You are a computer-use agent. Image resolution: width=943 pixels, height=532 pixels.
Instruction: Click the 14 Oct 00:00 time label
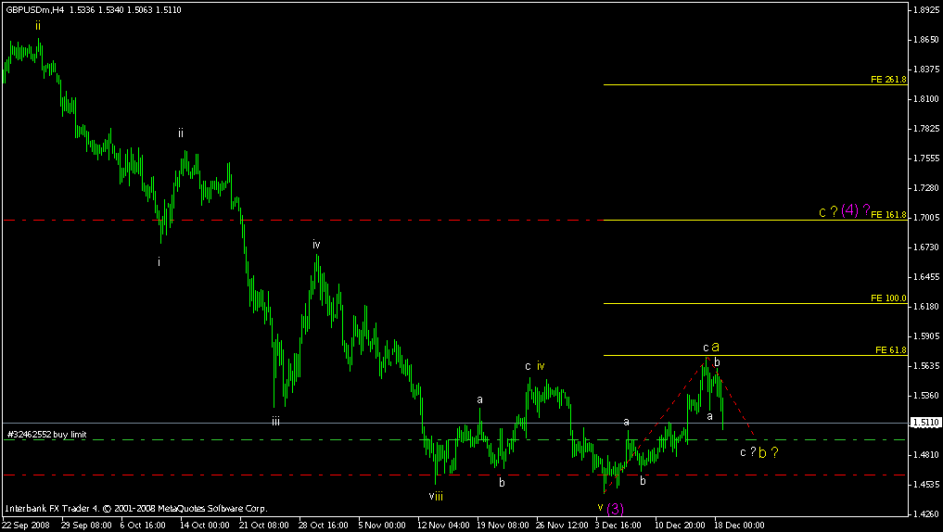point(205,525)
